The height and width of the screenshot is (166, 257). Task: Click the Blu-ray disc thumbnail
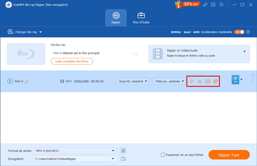[x=26, y=54]
